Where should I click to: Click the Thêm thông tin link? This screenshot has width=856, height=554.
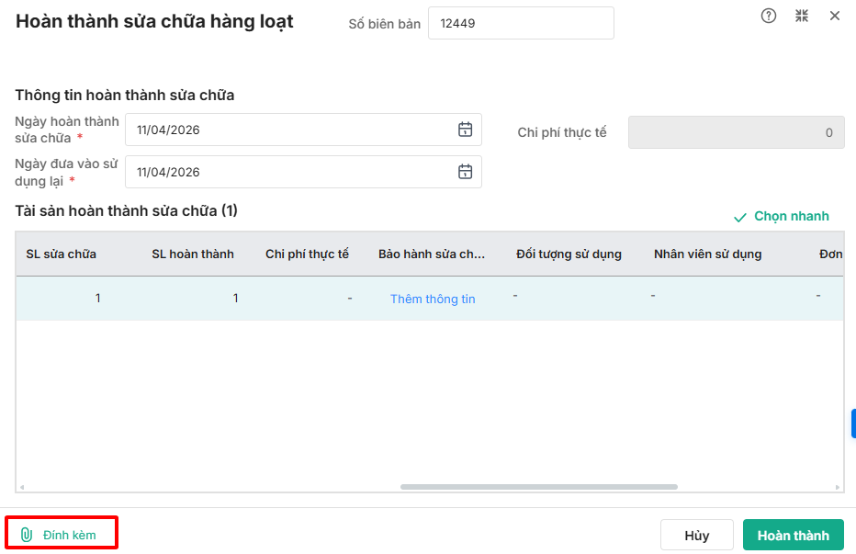point(433,299)
